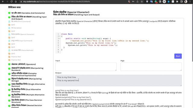Viewport: 193px width, 108px height.
Task: Open the Parse Methods lesson
Action: [x=22, y=50]
